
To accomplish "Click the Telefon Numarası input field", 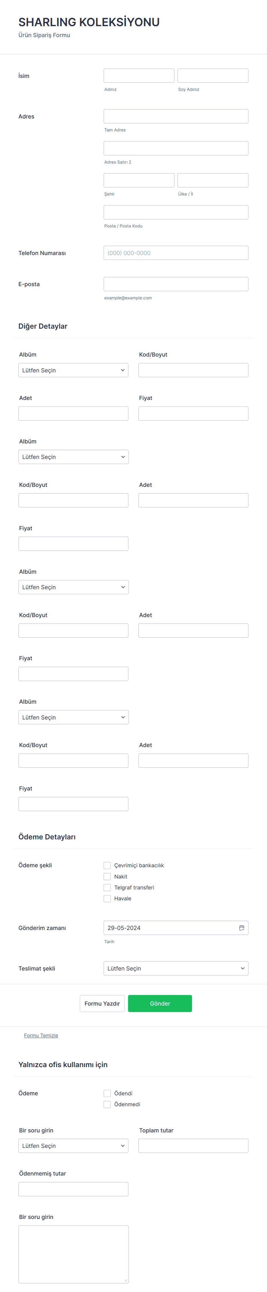I will tap(176, 253).
